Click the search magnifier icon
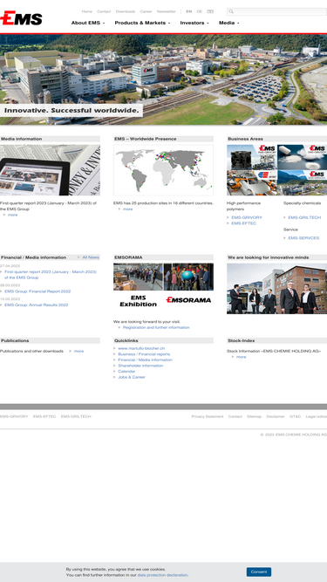The height and width of the screenshot is (582, 327). 231,11
